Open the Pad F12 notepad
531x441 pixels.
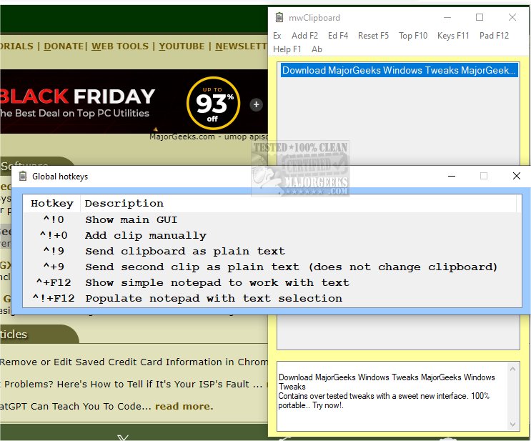click(x=494, y=36)
